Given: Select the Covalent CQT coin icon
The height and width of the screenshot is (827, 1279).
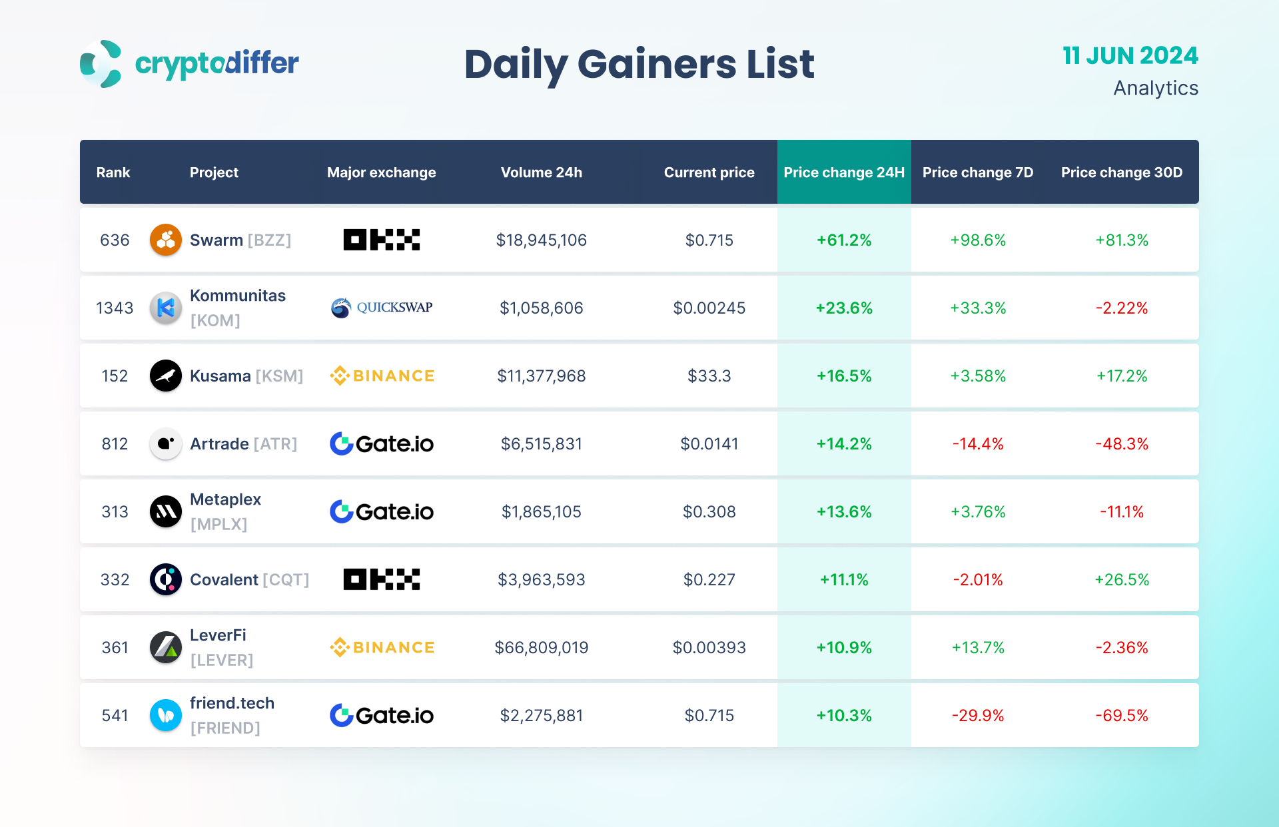Looking at the screenshot, I should (166, 579).
